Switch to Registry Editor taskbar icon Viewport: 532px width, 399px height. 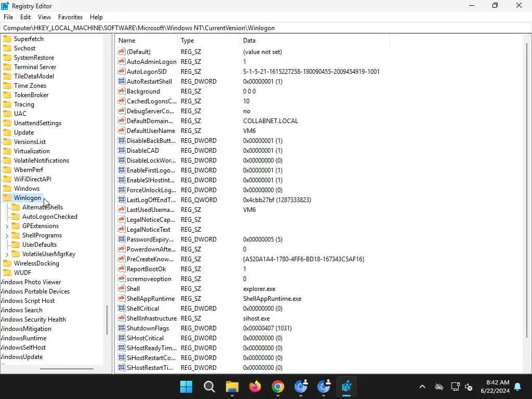tap(347, 387)
